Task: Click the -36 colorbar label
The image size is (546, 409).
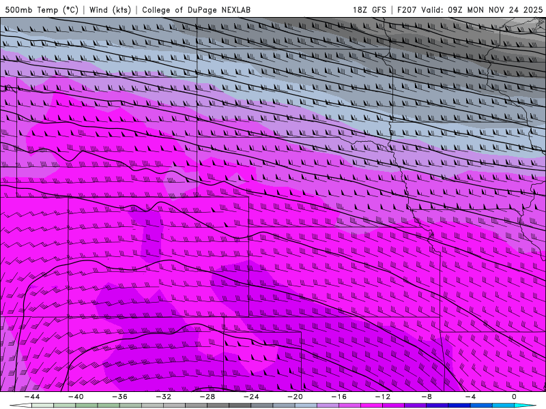Action: point(120,397)
